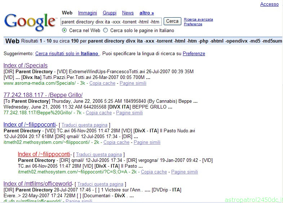Viewport: 283px width, 203px height.
Task: Select the Web tab
Action: click(x=67, y=13)
